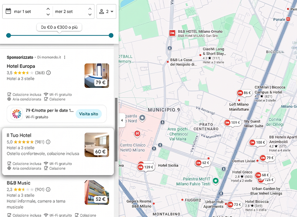Click the check-out date up arrow

pyautogui.click(x=90, y=9)
